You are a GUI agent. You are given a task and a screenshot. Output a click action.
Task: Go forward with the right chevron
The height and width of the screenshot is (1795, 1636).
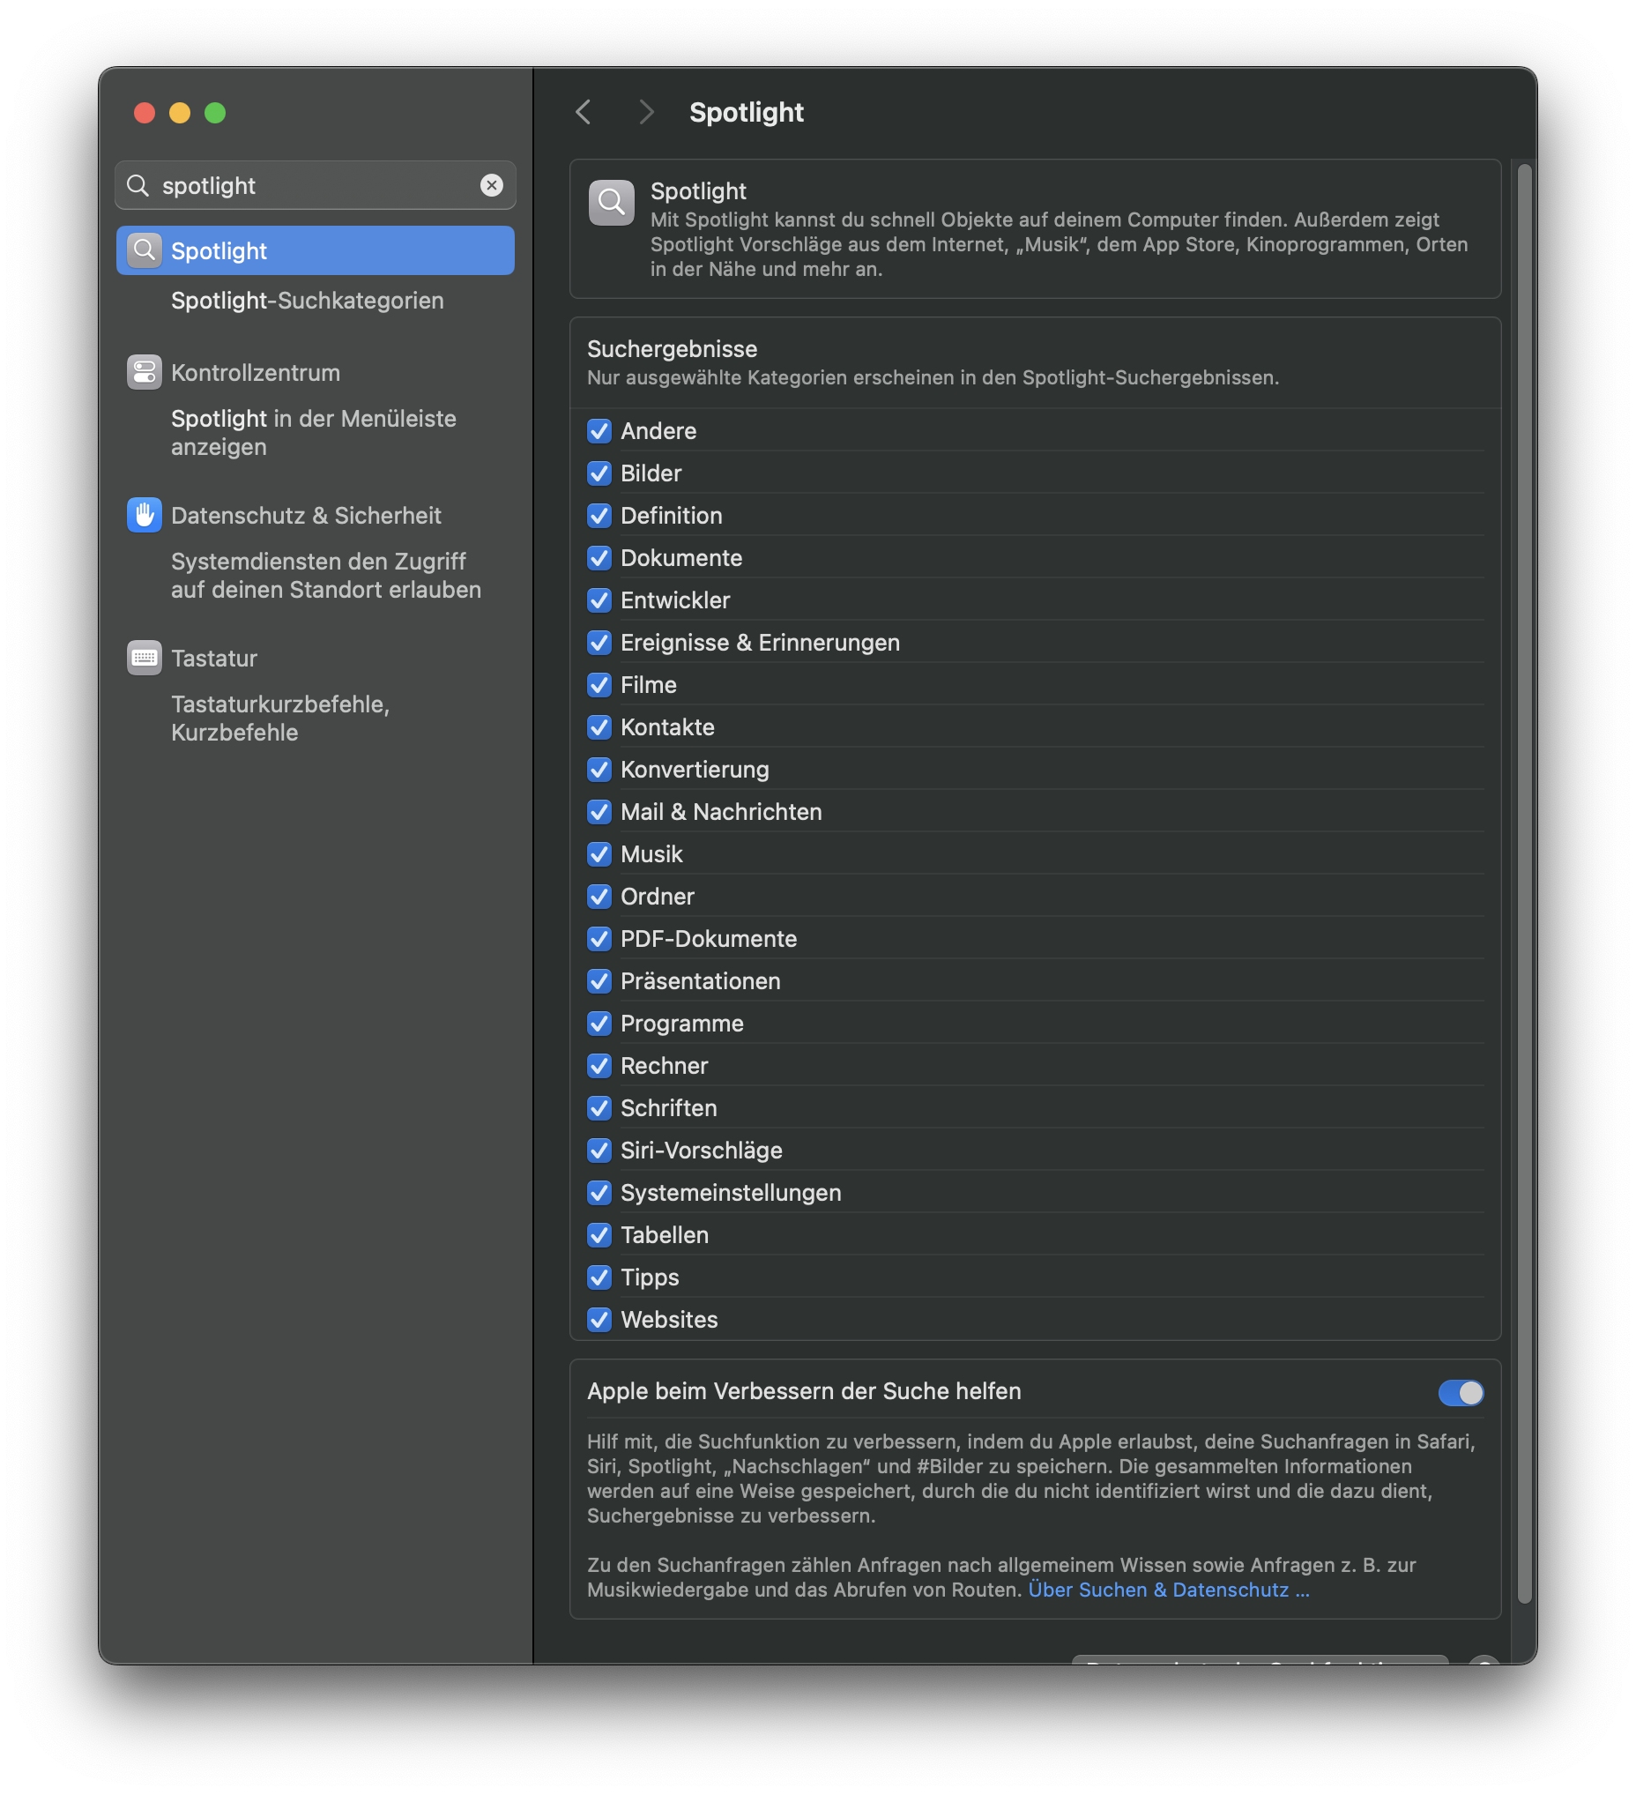647,113
